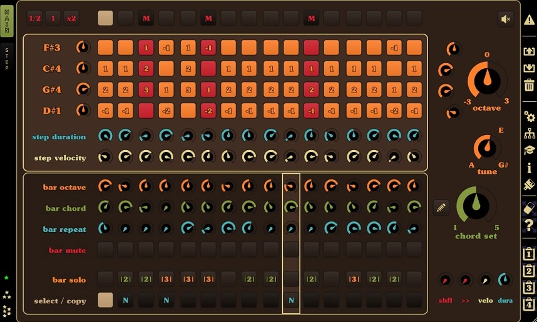Screen dimensions: 537x322
Task: Click the velo knob
Action: (x=485, y=280)
